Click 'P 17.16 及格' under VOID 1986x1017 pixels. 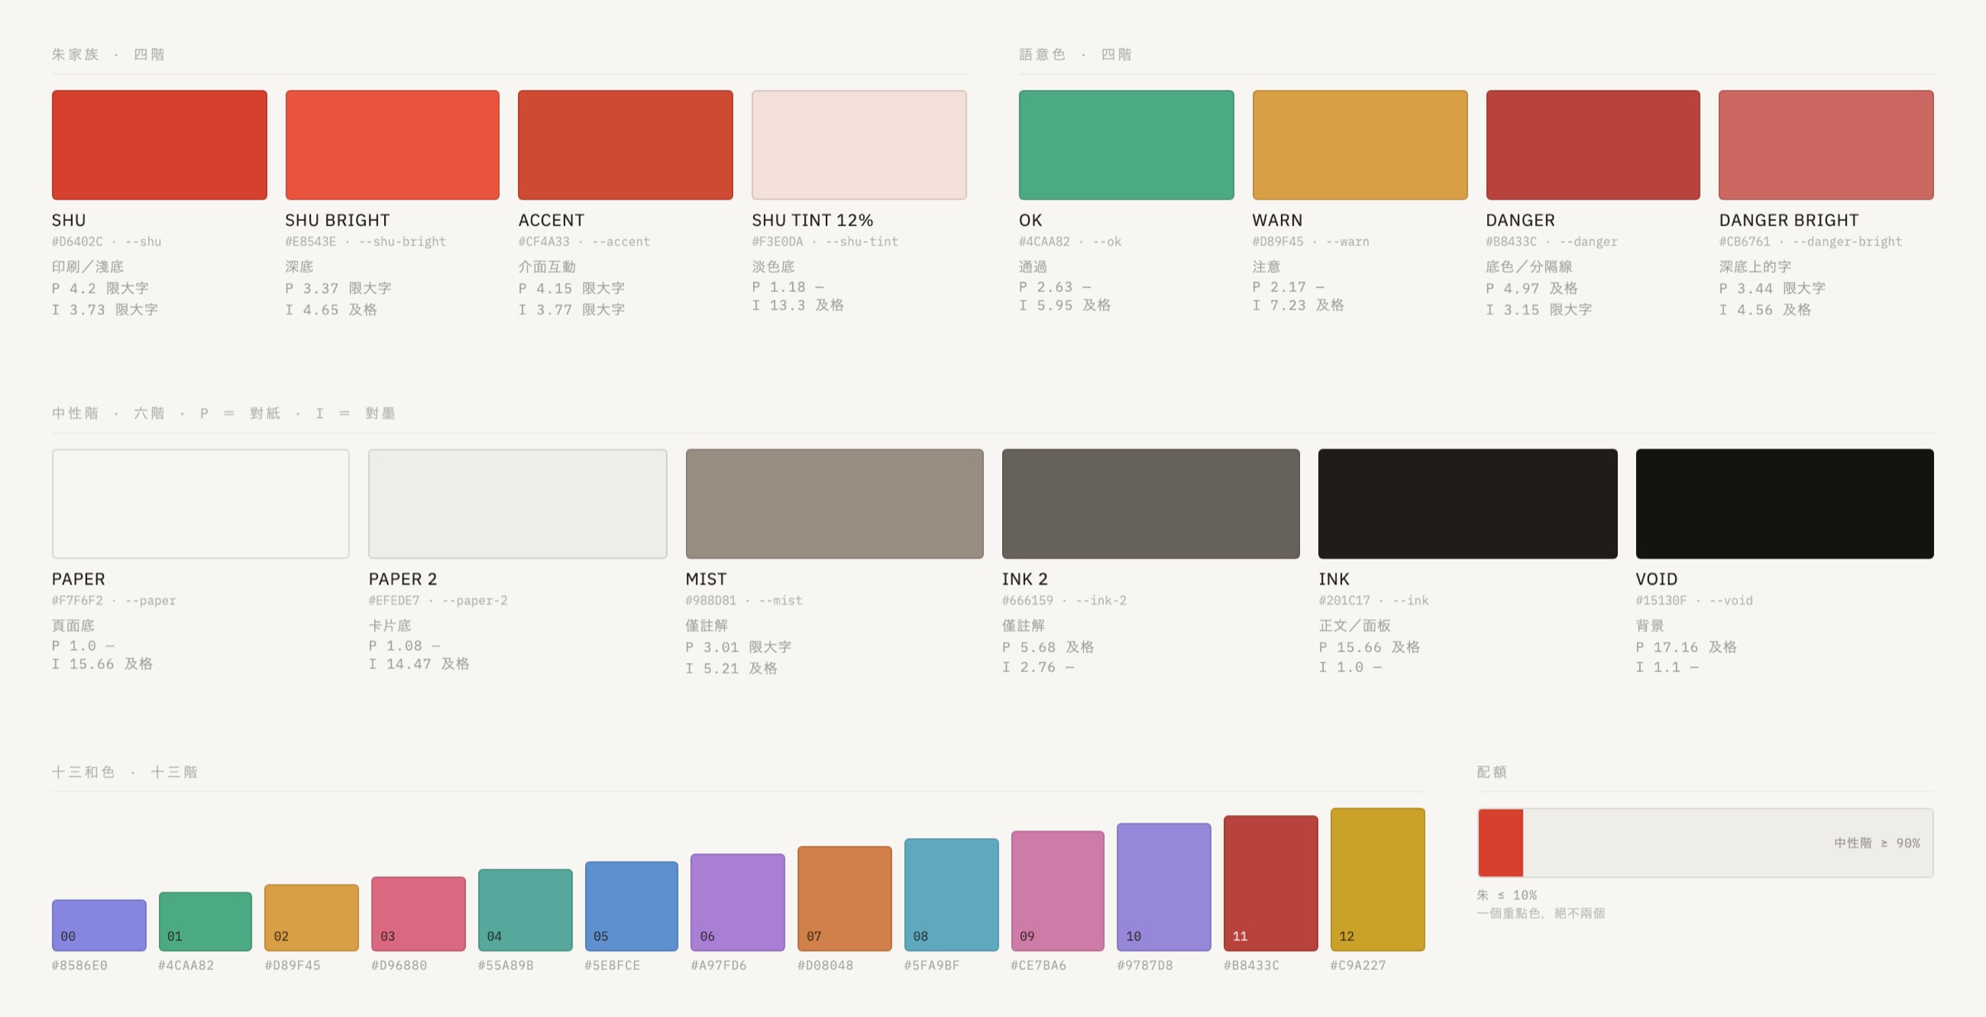pos(1686,647)
